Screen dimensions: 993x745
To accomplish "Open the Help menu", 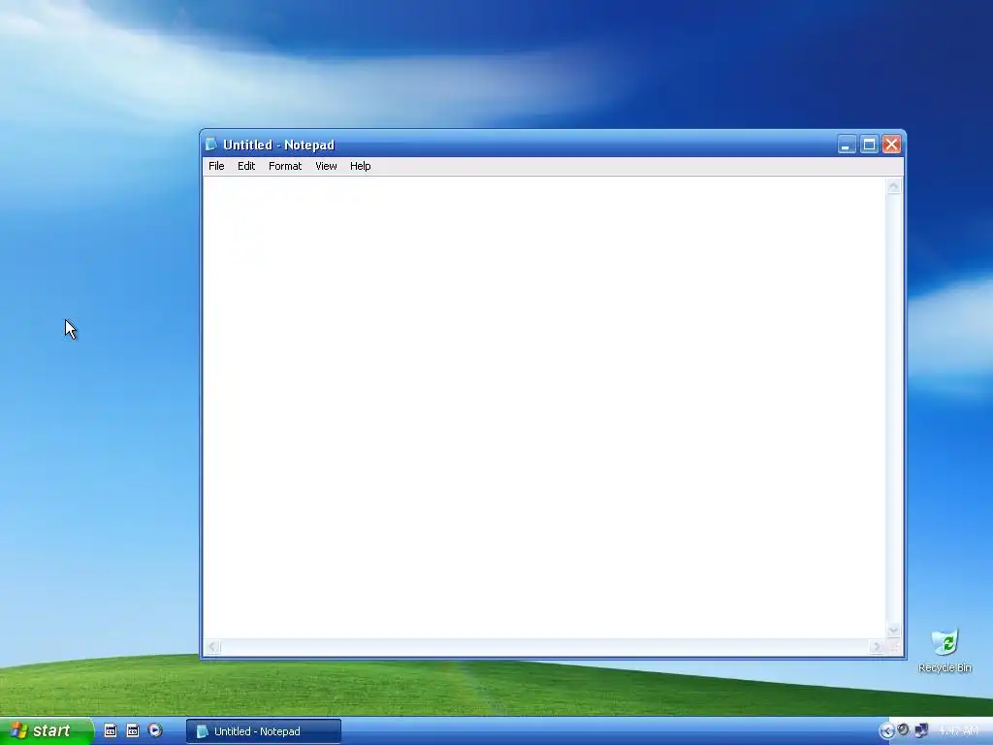I will (x=361, y=166).
